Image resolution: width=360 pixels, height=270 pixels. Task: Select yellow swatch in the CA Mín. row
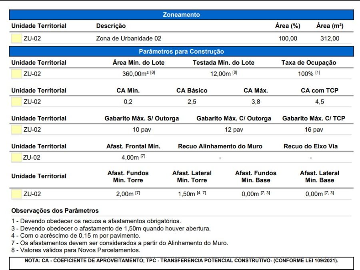coord(16,102)
